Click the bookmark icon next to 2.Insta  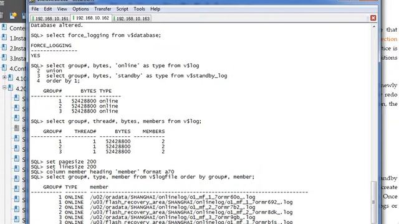point(4,47)
